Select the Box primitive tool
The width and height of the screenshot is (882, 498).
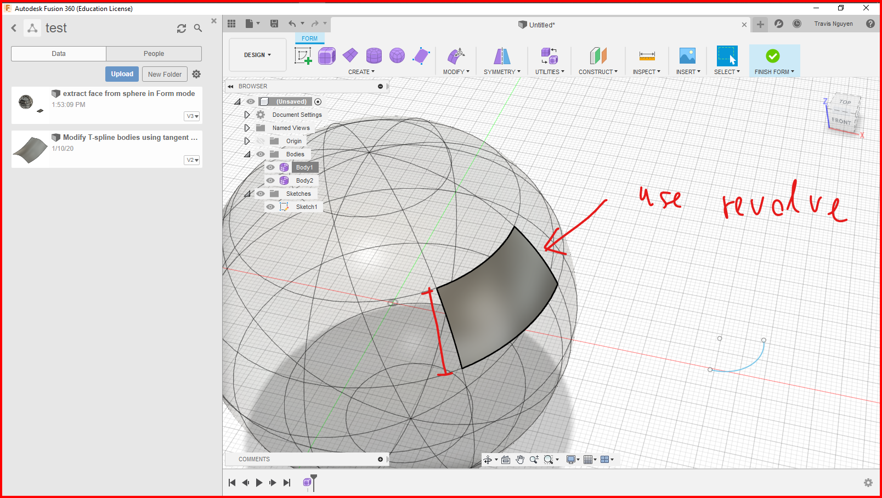327,55
